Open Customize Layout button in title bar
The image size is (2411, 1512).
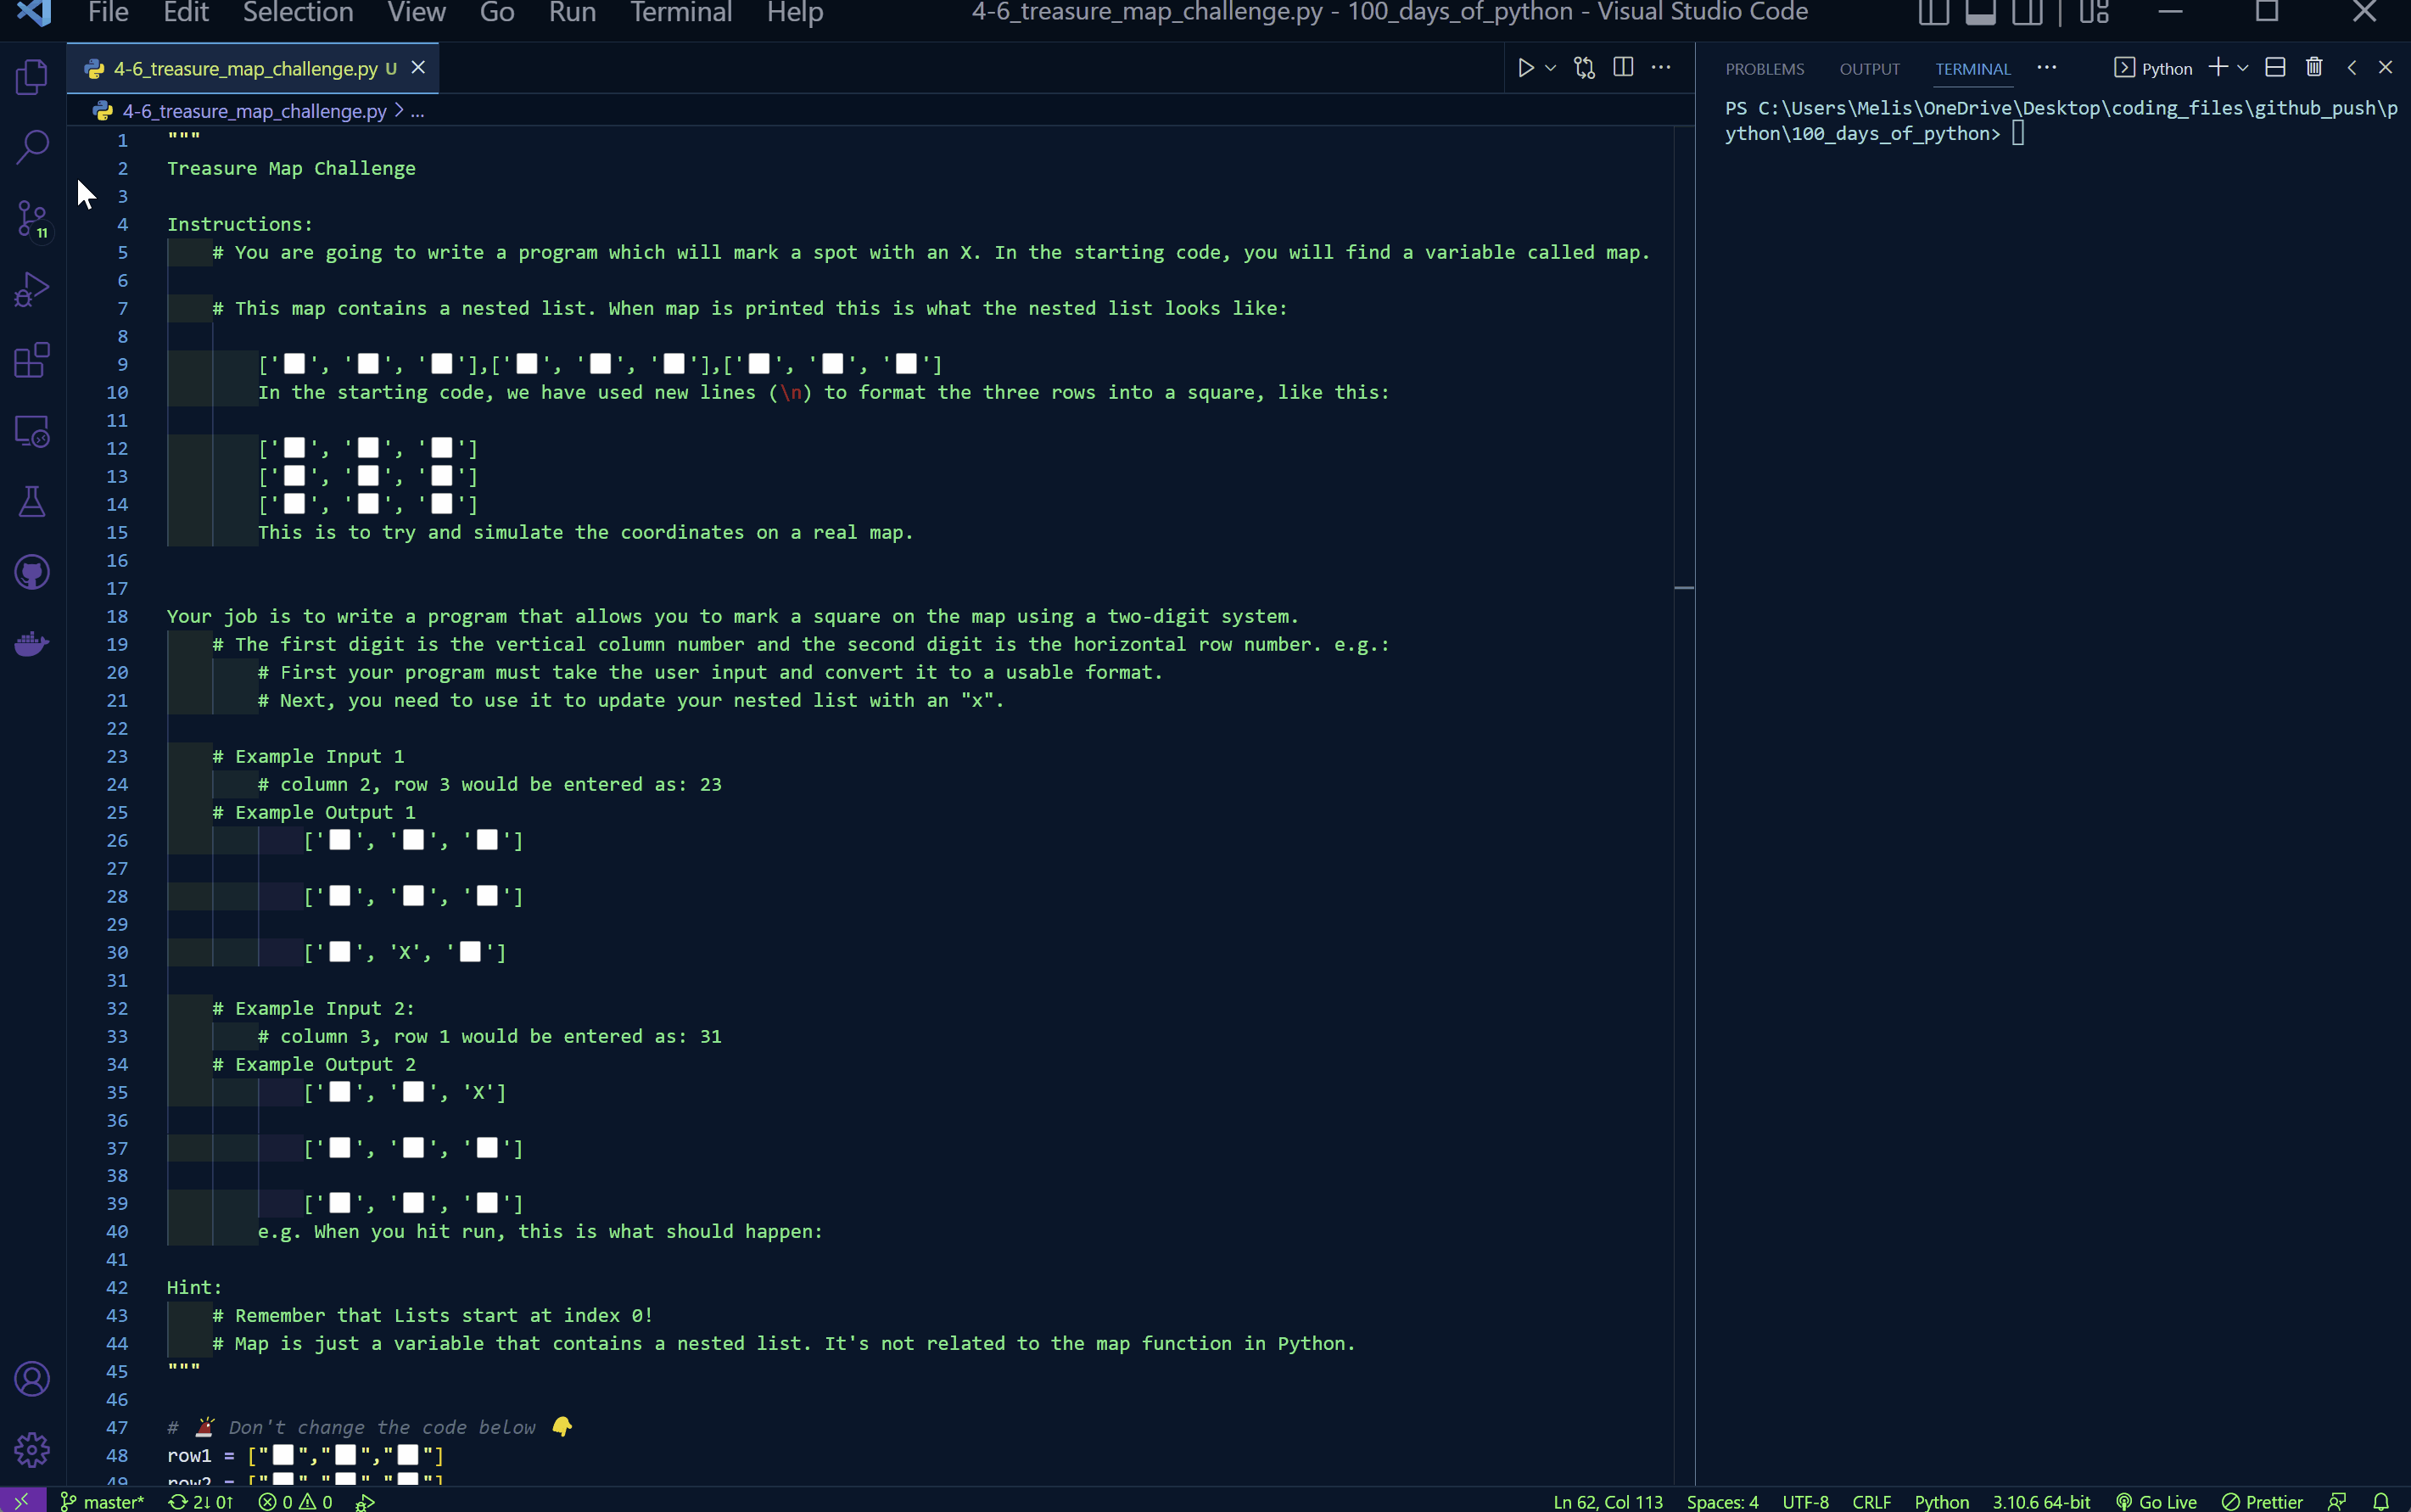click(x=2093, y=12)
